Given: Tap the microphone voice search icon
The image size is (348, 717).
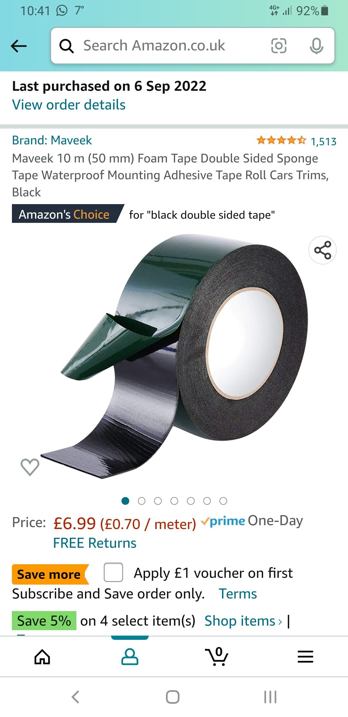Looking at the screenshot, I should coord(316,46).
